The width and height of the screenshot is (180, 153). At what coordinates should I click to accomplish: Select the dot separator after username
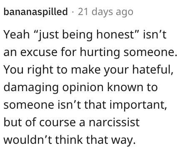(73, 12)
